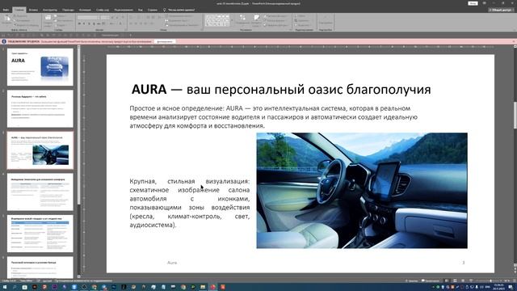Click the Вход sign-in button
The image size is (517, 291).
click(473, 3)
